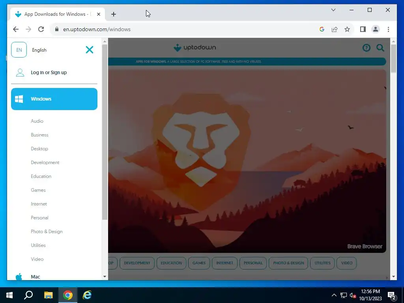The width and height of the screenshot is (404, 303).
Task: Select the UTILITIES category pill
Action: pos(322,263)
